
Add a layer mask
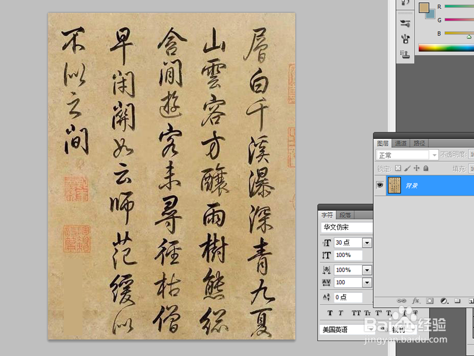(430, 301)
